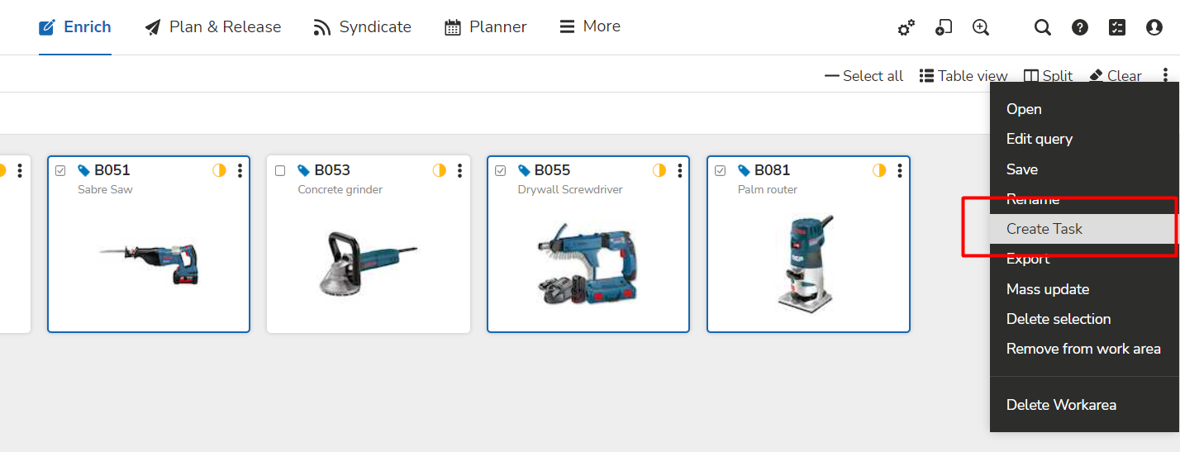Click the settings gears icon

(x=906, y=27)
